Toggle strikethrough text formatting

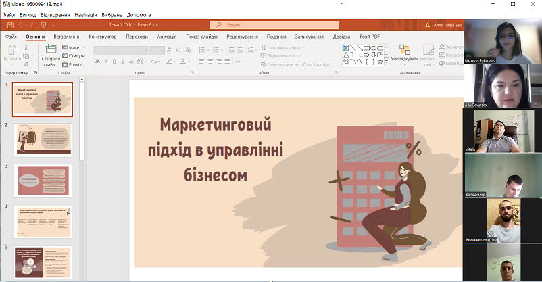pyautogui.click(x=131, y=62)
